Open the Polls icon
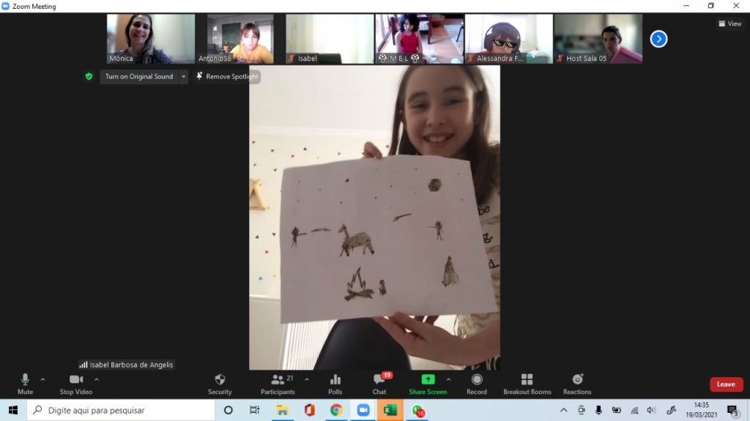Viewport: 750px width, 421px height. pos(335,384)
